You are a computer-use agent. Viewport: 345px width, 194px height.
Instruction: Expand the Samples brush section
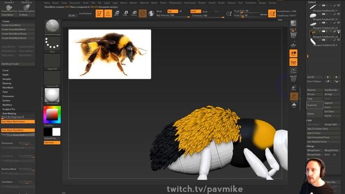click(x=6, y=79)
